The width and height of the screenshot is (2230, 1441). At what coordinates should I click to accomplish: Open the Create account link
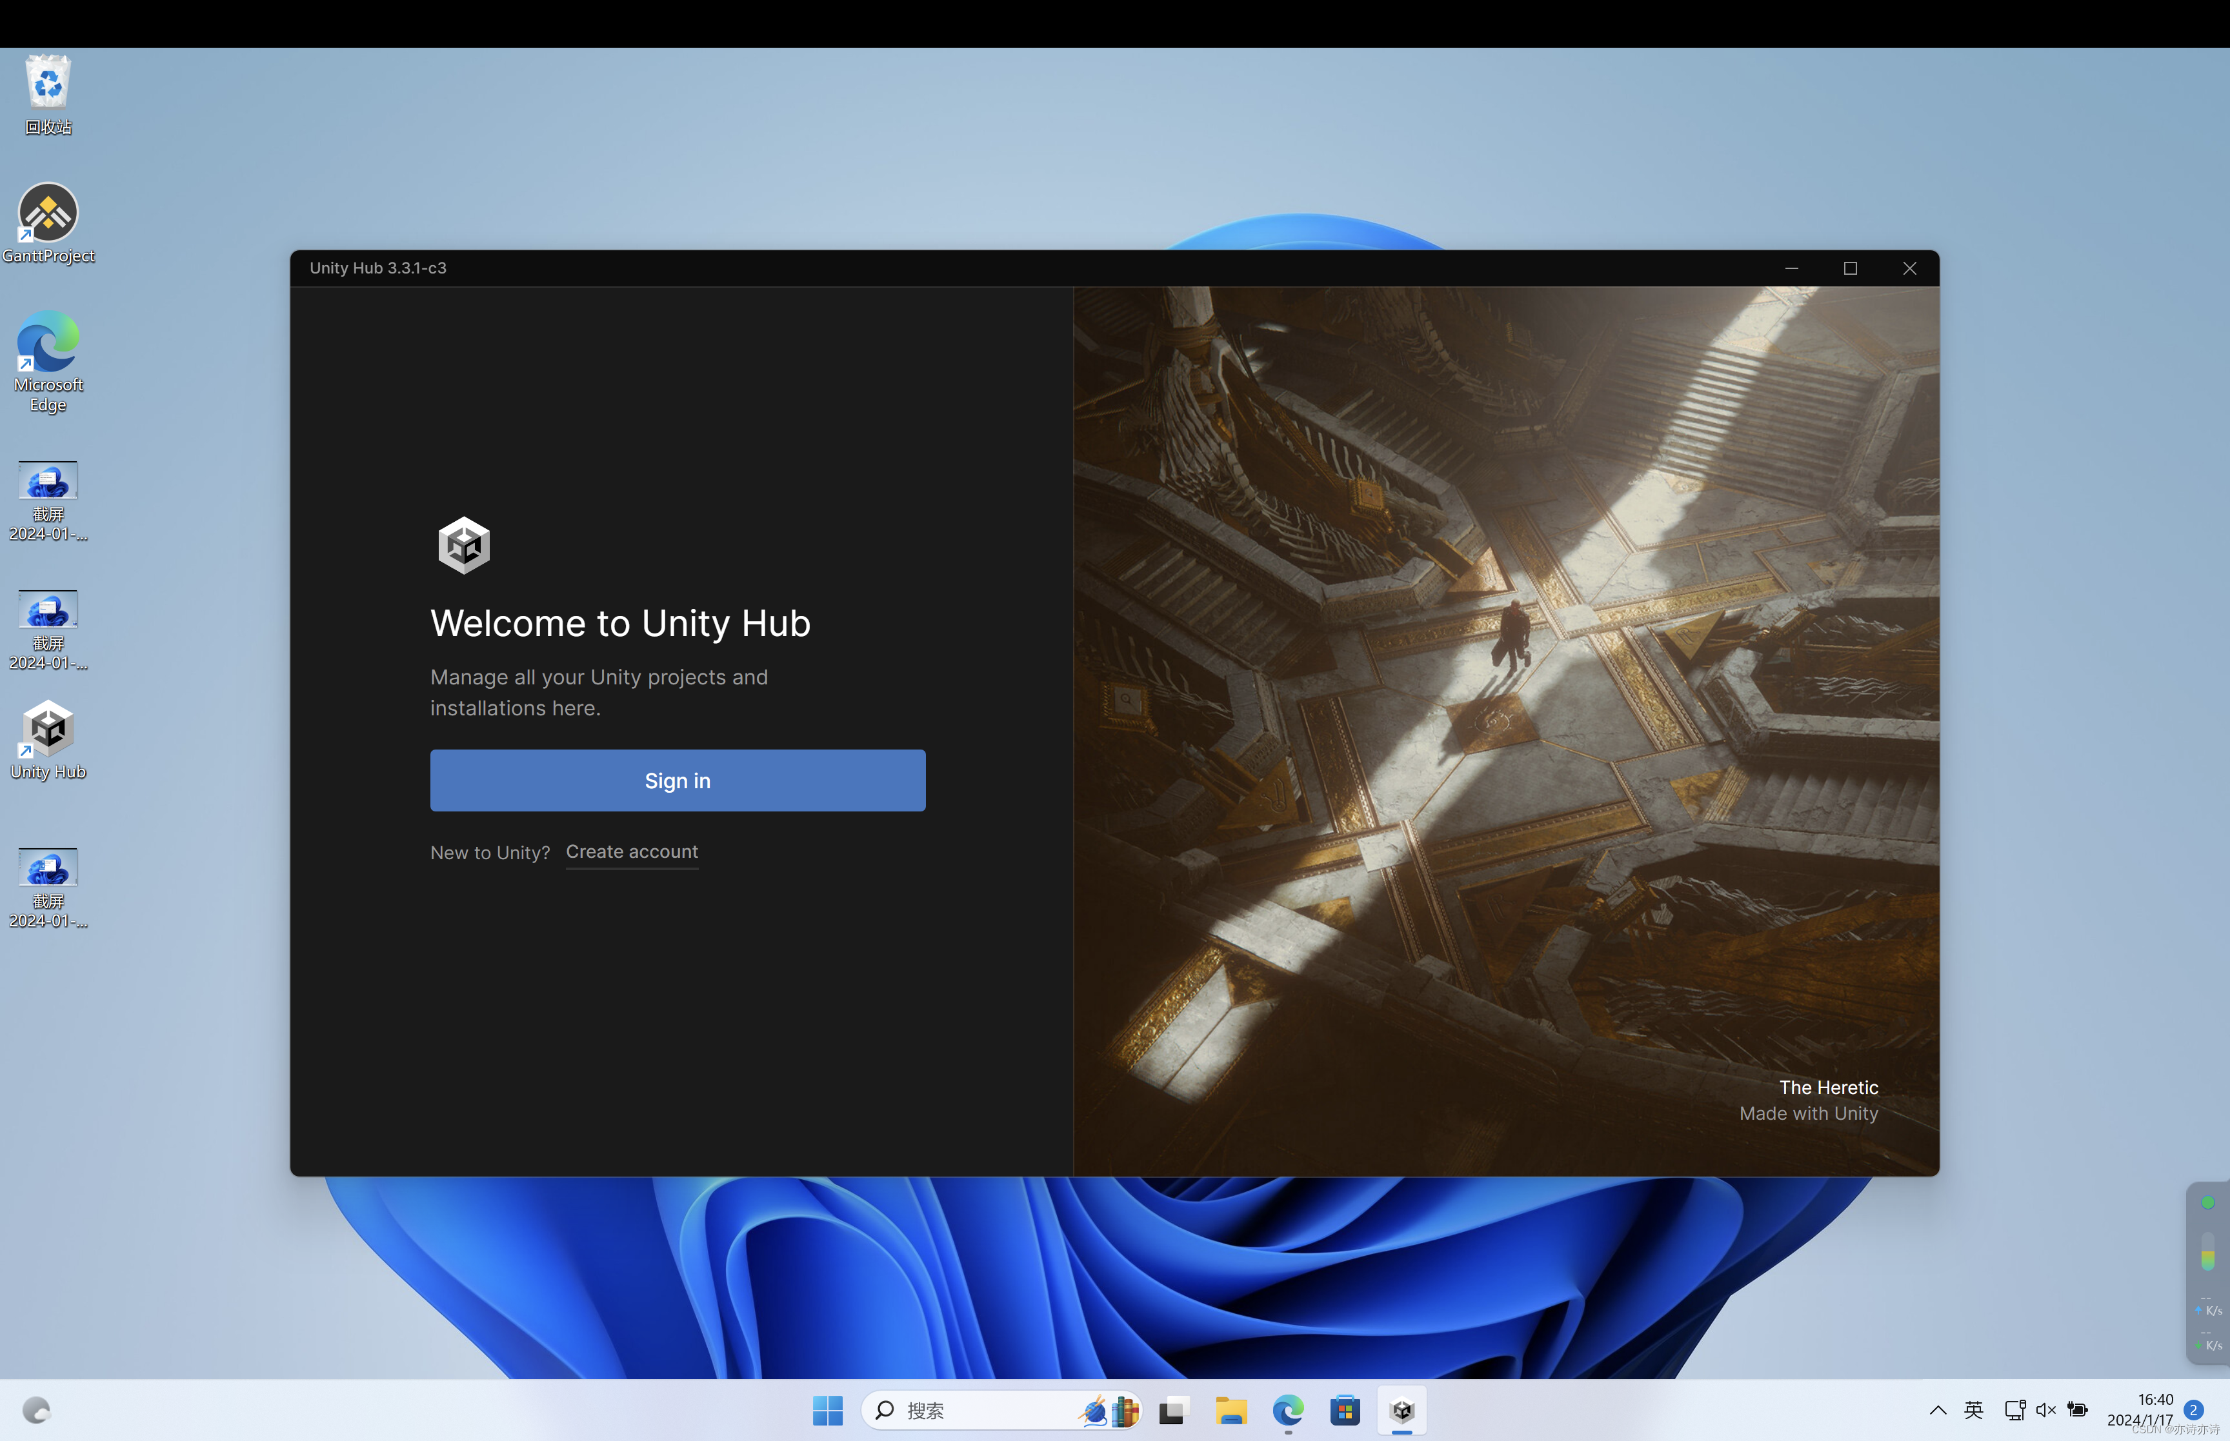632,853
